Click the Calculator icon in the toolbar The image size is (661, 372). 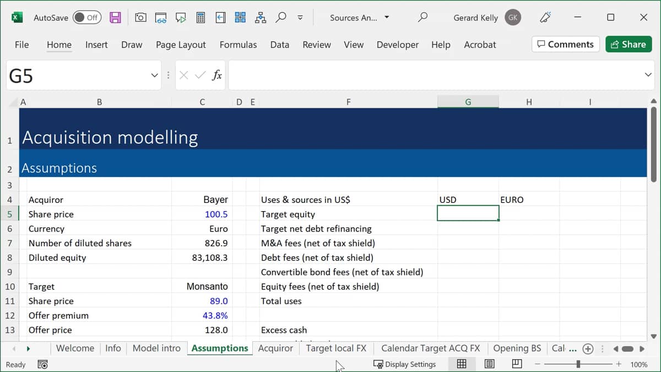(x=201, y=18)
